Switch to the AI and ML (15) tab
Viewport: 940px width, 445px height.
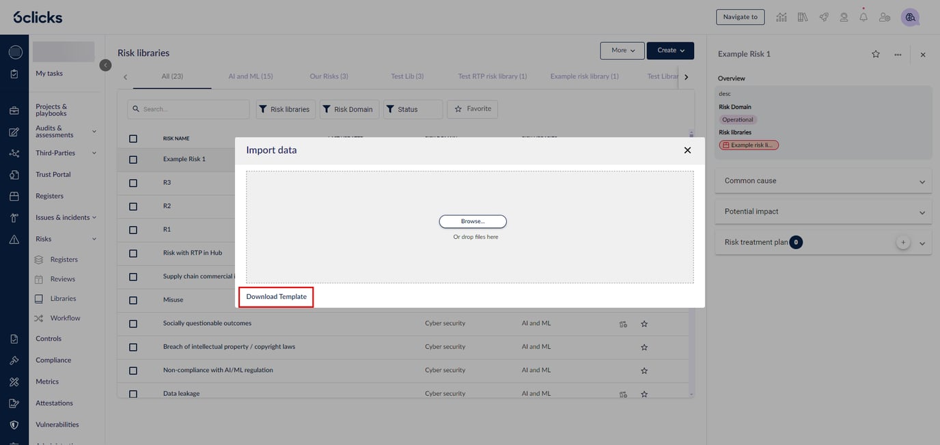coord(251,76)
